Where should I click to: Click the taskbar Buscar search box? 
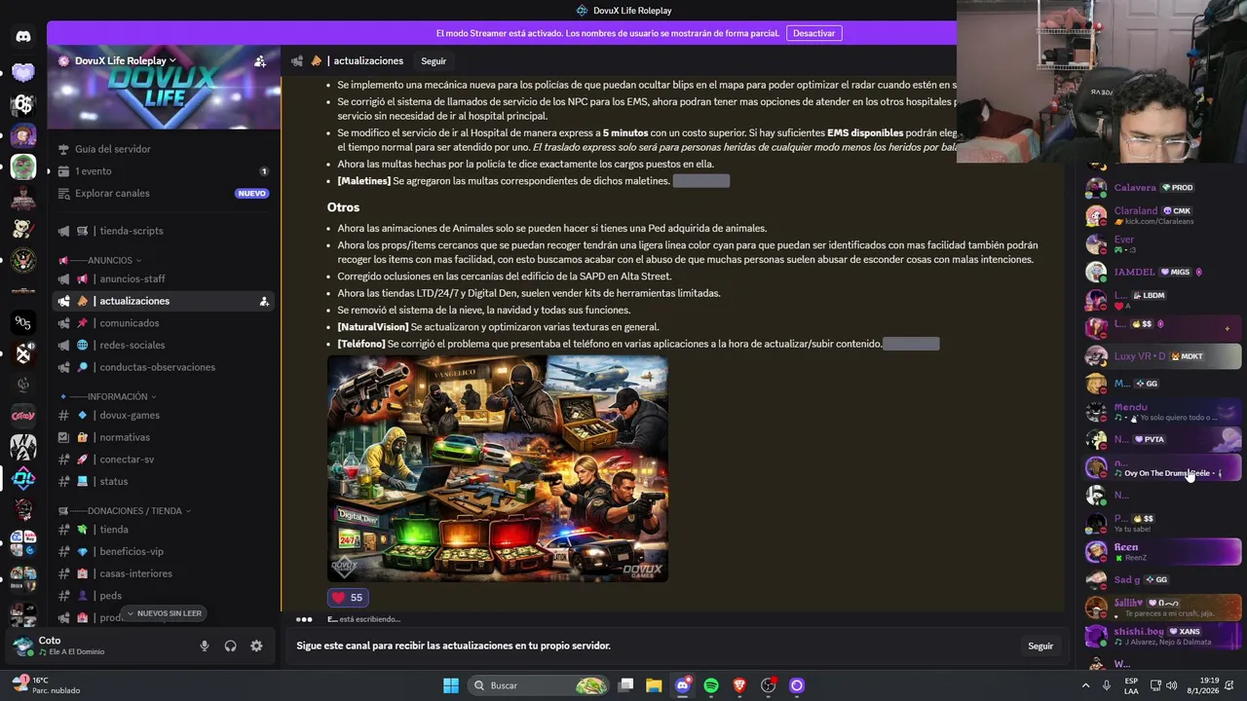pyautogui.click(x=537, y=685)
